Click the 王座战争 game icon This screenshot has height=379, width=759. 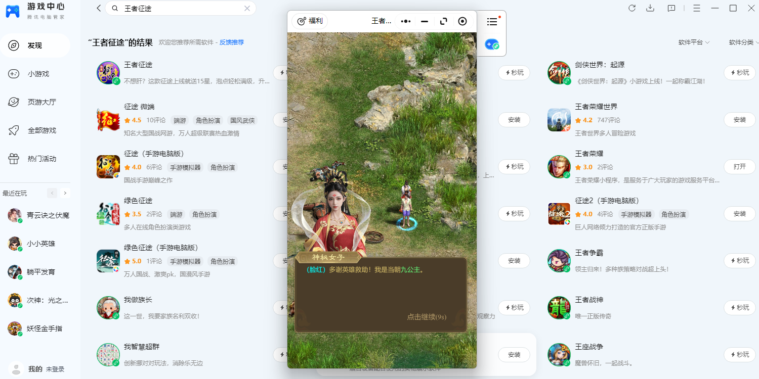559,355
